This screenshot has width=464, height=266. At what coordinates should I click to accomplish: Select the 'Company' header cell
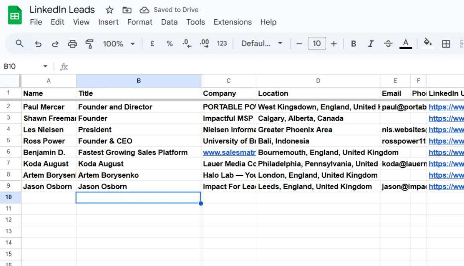[x=229, y=93]
